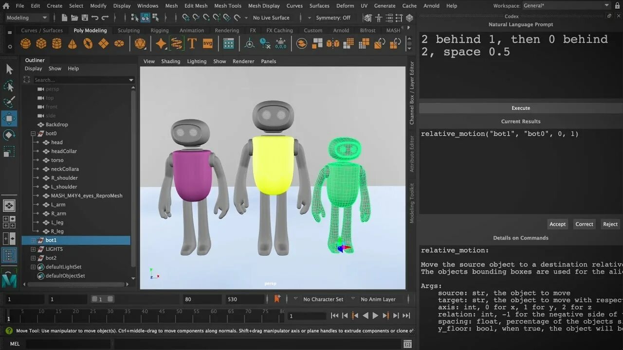Click the Super Shapes star icon

pos(161,44)
